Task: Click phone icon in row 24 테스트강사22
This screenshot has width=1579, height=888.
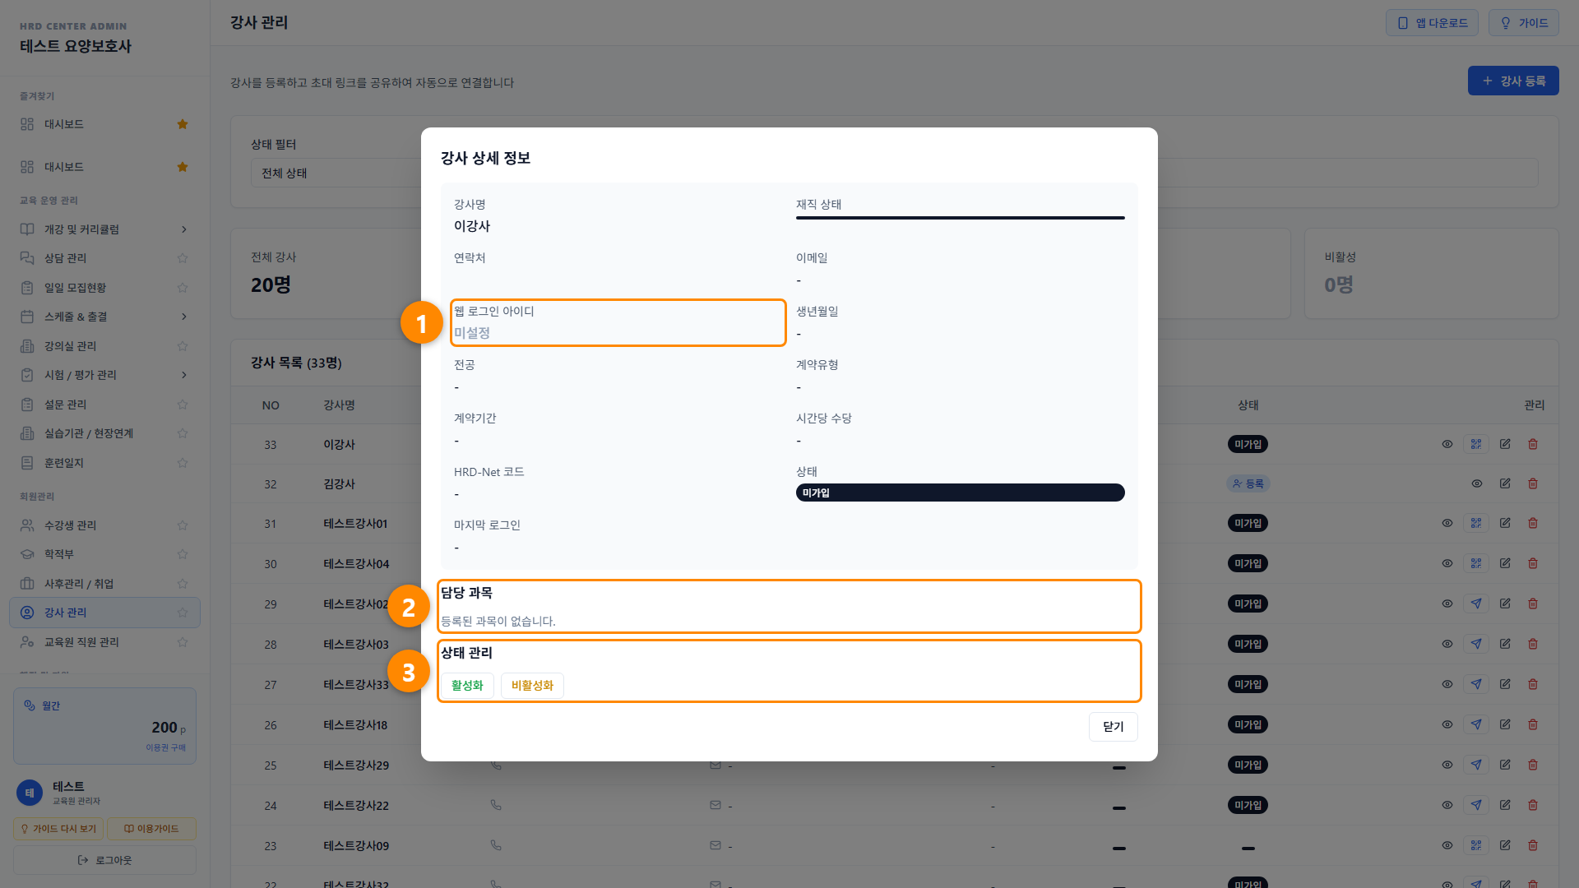Action: (496, 805)
